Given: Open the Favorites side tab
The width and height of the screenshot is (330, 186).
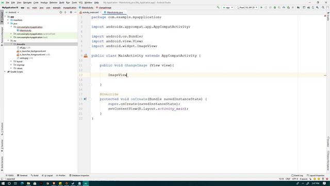Looking at the screenshot, I should click(x=2, y=146).
